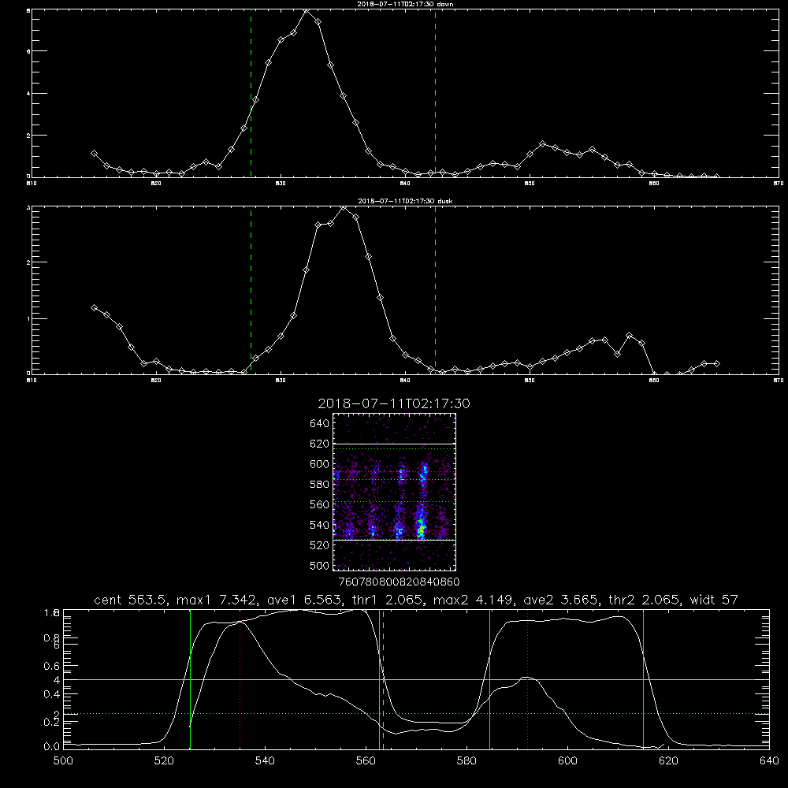Click the red dotted line near 535
Screen dimensions: 788x788
pos(240,679)
